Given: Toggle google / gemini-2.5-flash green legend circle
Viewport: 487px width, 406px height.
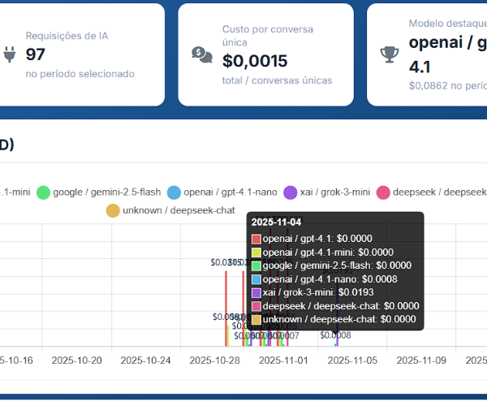Looking at the screenshot, I should click(43, 192).
